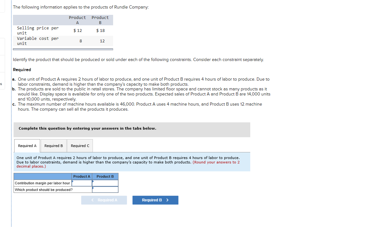Go to next section Required B button
The width and height of the screenshot is (370, 227).
point(155,200)
